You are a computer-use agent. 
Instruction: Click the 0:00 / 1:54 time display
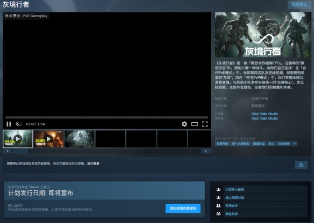tap(35, 124)
